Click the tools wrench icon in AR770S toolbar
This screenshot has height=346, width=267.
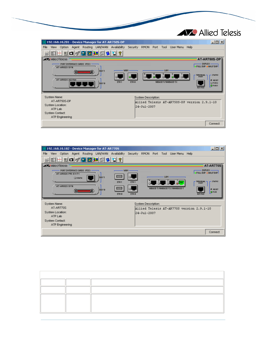[78, 160]
